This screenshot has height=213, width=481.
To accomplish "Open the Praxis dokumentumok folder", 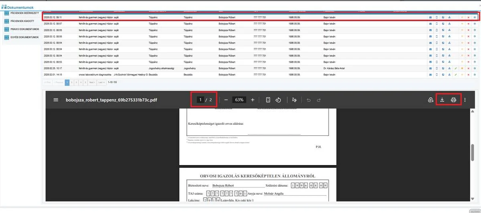I will [22, 29].
